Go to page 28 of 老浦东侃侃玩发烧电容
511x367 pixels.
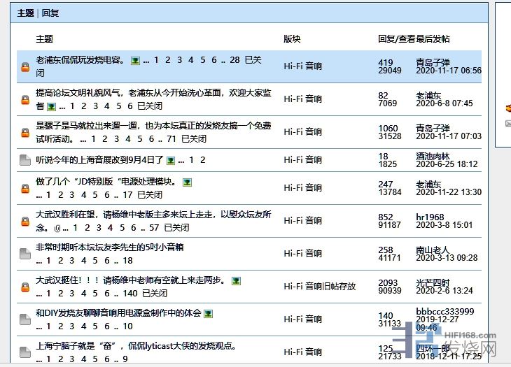coord(234,60)
